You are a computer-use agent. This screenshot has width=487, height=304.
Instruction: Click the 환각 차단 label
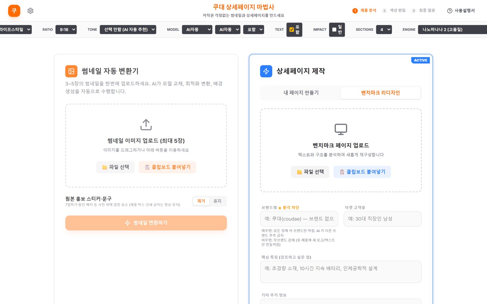[288, 208]
